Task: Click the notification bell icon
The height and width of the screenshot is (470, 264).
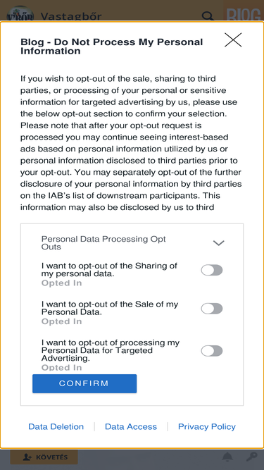Action: pyautogui.click(x=227, y=457)
